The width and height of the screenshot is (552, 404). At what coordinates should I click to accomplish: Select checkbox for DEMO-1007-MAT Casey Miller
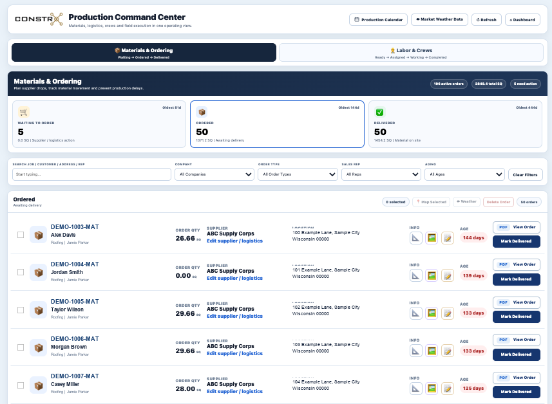pos(21,385)
